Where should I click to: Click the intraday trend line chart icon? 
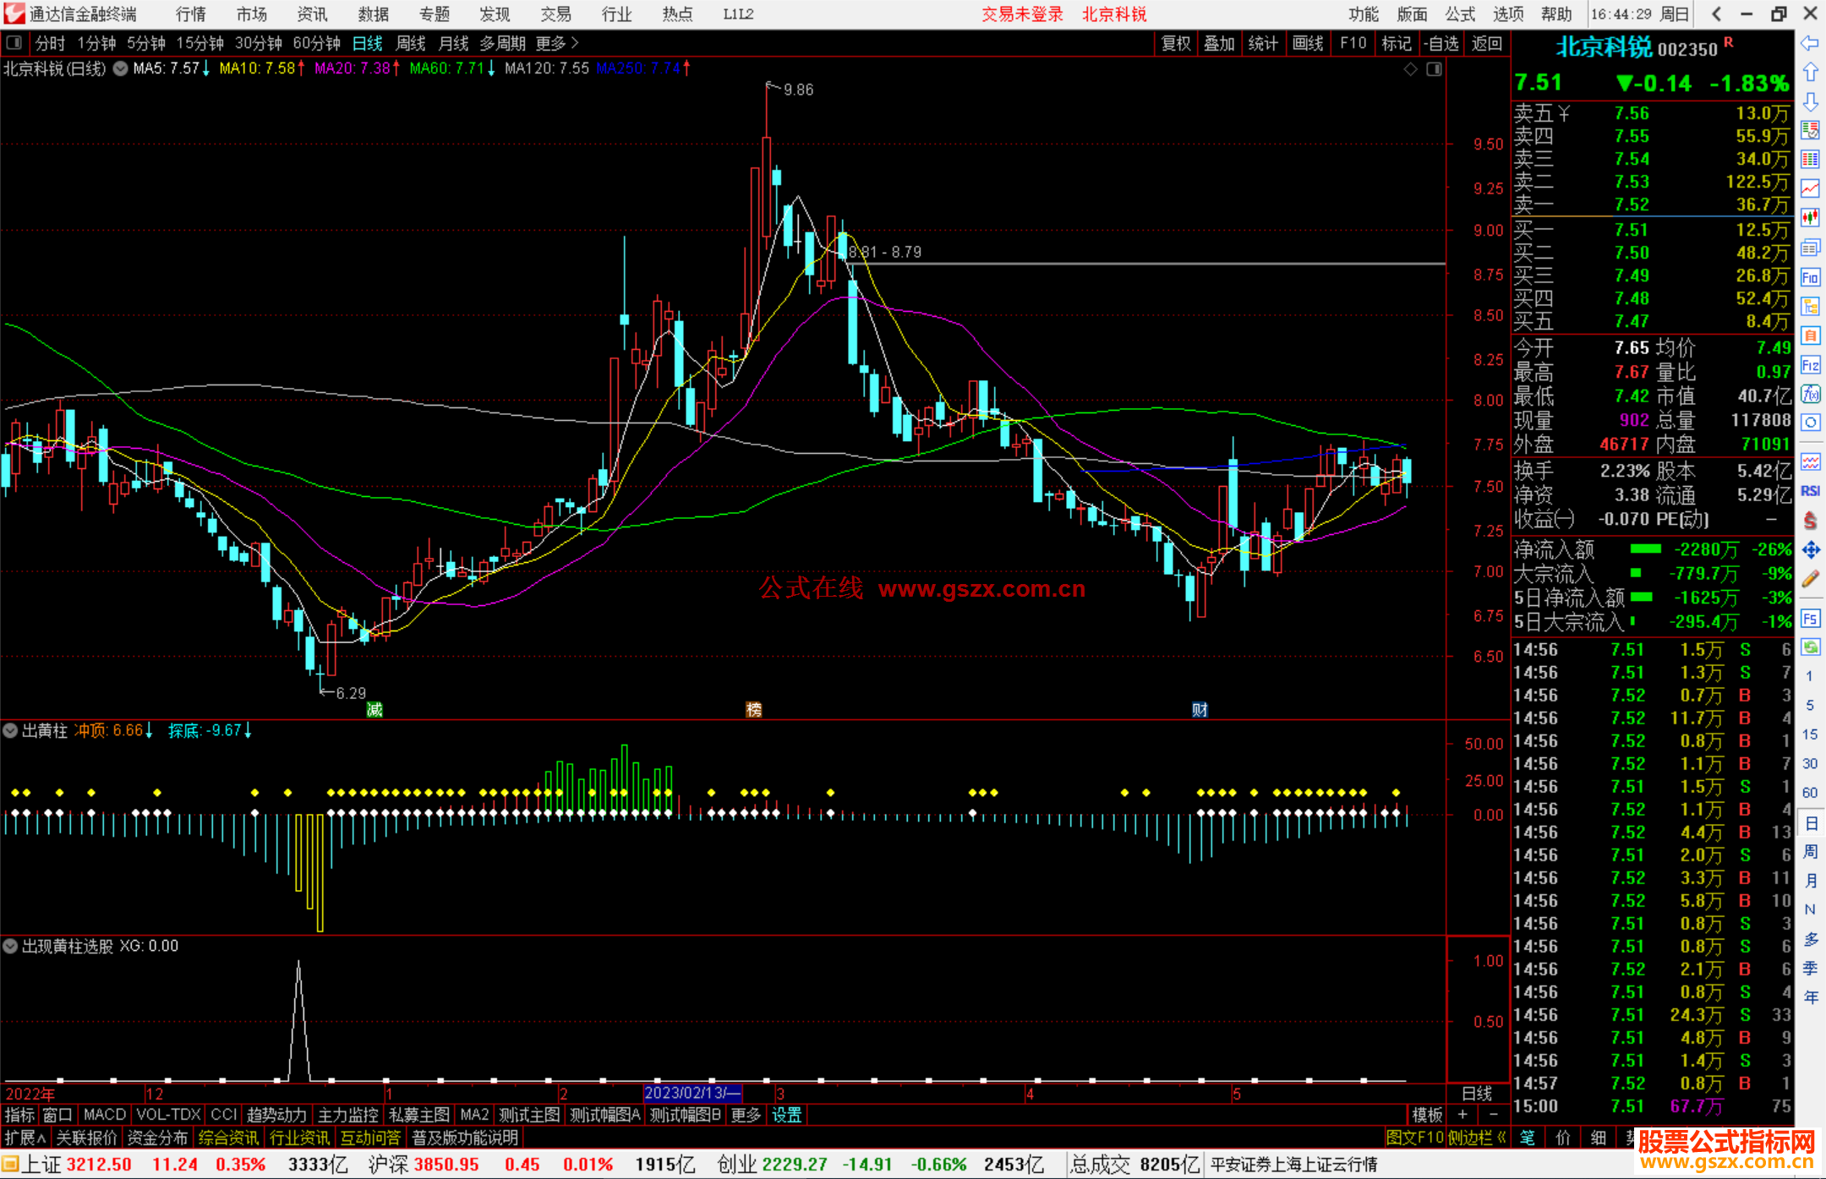click(x=1810, y=188)
